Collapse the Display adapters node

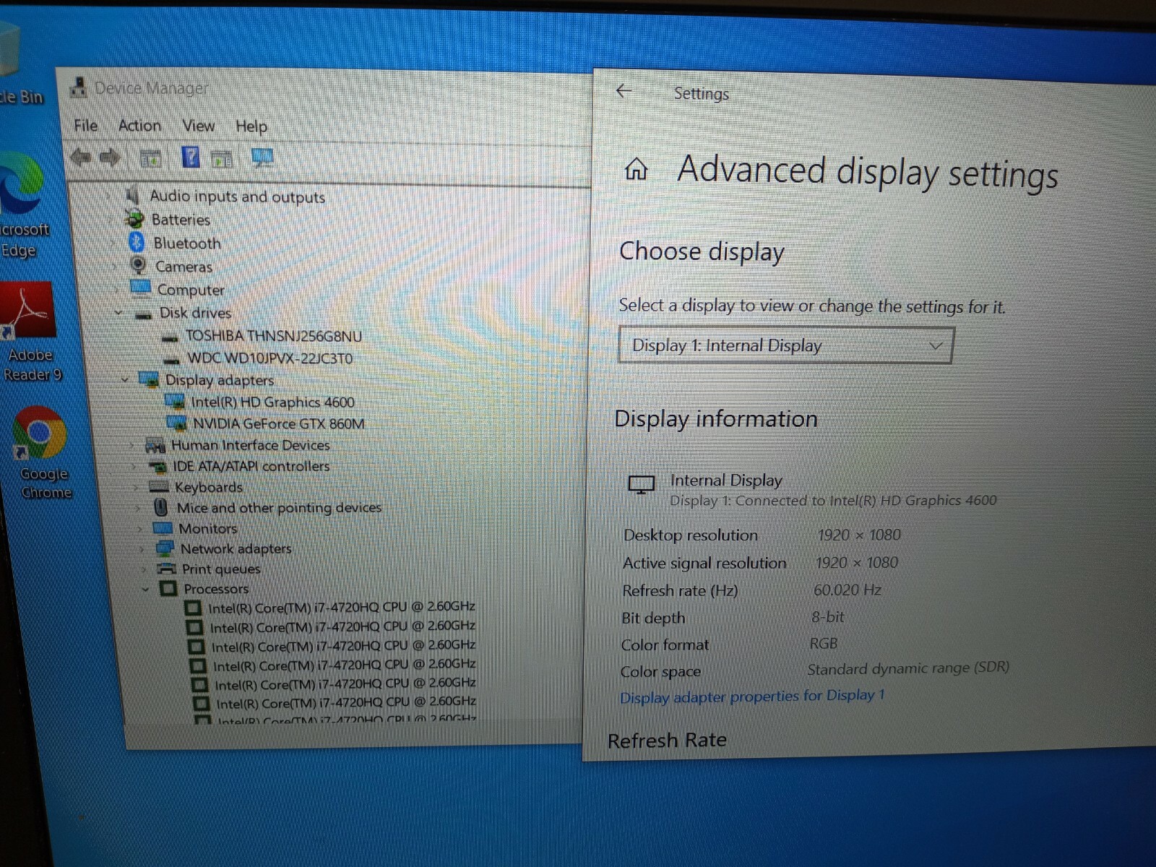(x=124, y=379)
